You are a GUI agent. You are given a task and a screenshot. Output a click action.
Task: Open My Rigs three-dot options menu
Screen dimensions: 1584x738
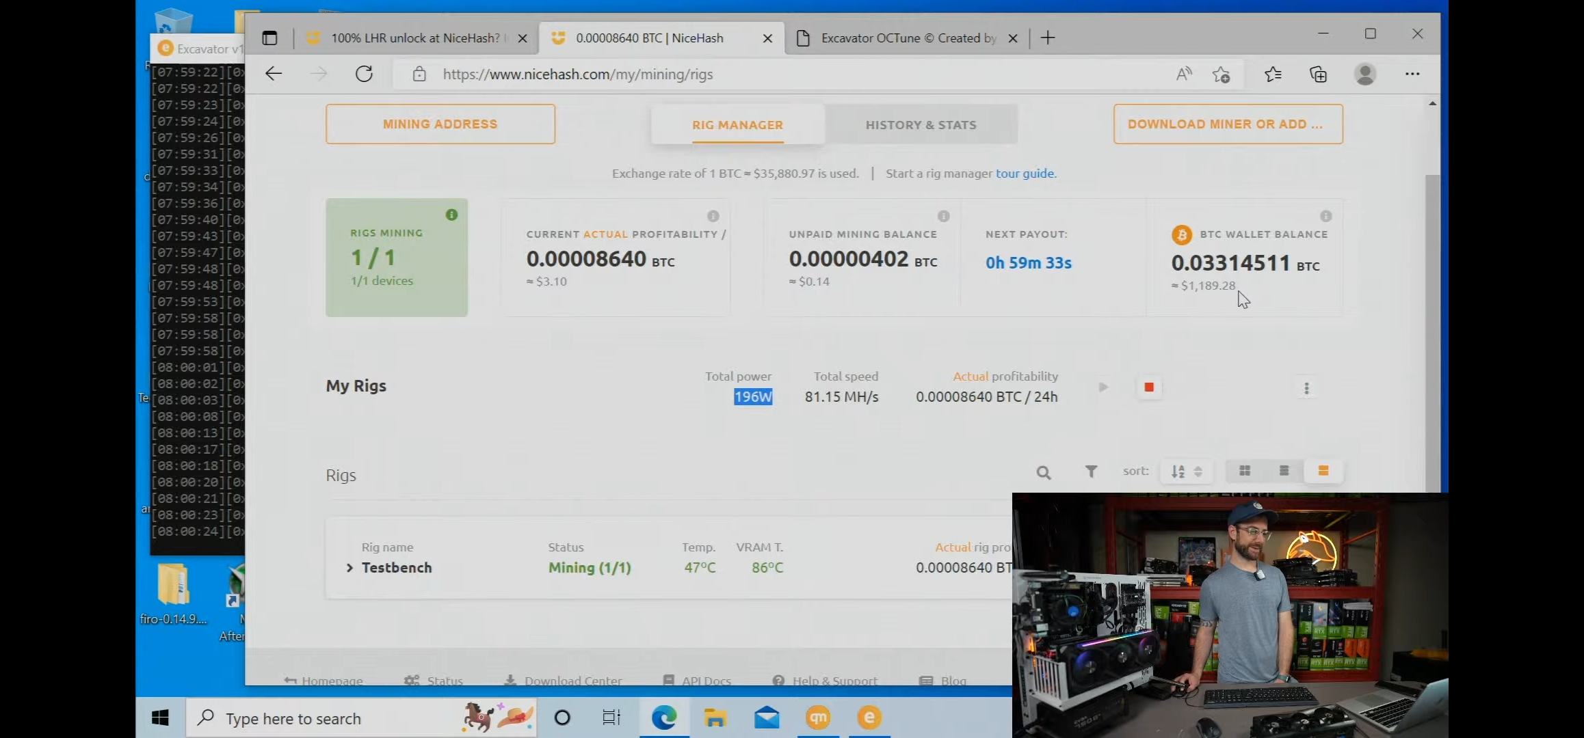[x=1306, y=388]
